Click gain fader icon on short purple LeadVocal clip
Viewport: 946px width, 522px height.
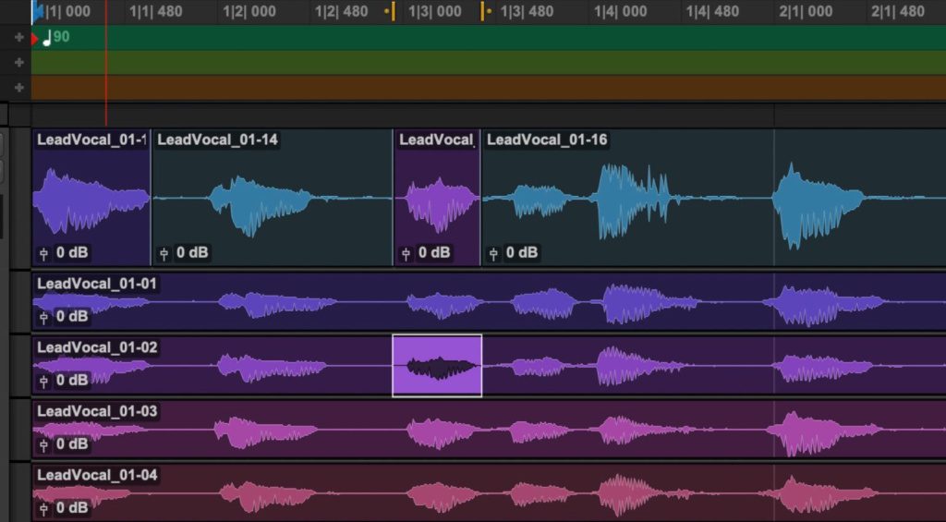[x=406, y=254]
